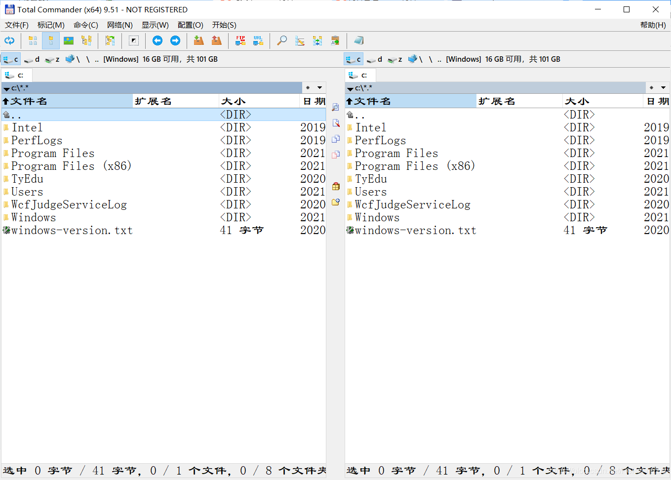Expand the left c:\*.* path arrow
Image resolution: width=671 pixels, height=480 pixels.
[6, 89]
